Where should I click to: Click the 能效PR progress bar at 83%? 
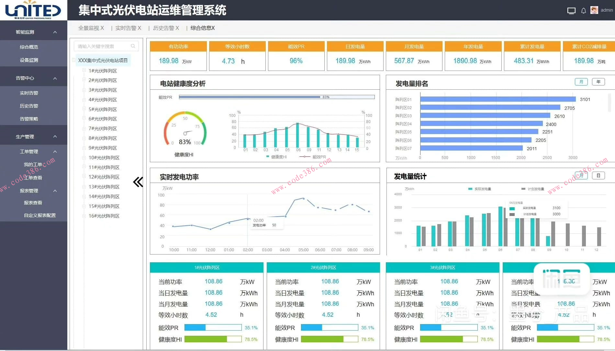tap(276, 97)
